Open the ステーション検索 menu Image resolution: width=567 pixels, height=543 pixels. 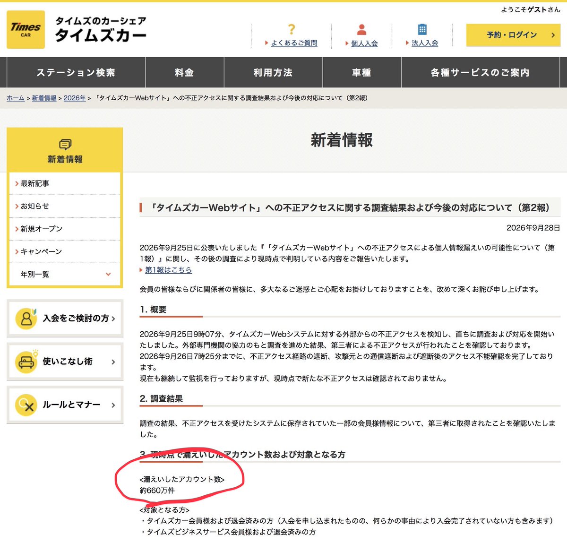(x=76, y=72)
